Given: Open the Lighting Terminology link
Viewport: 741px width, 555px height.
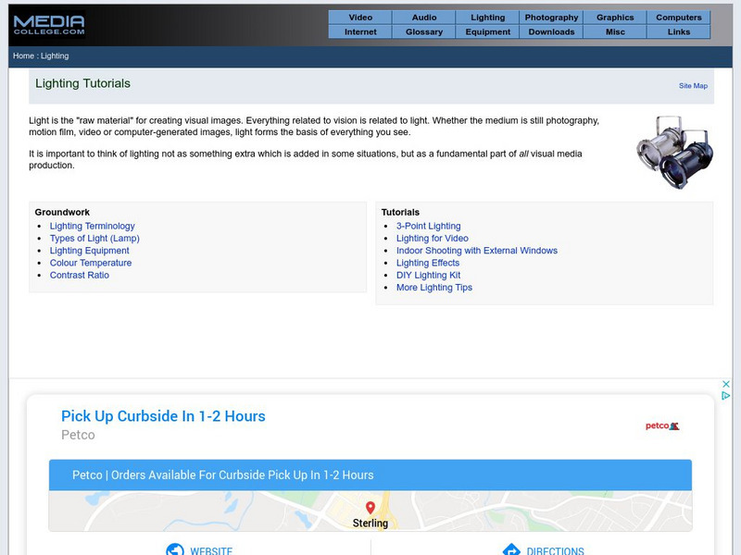Looking at the screenshot, I should pos(92,226).
